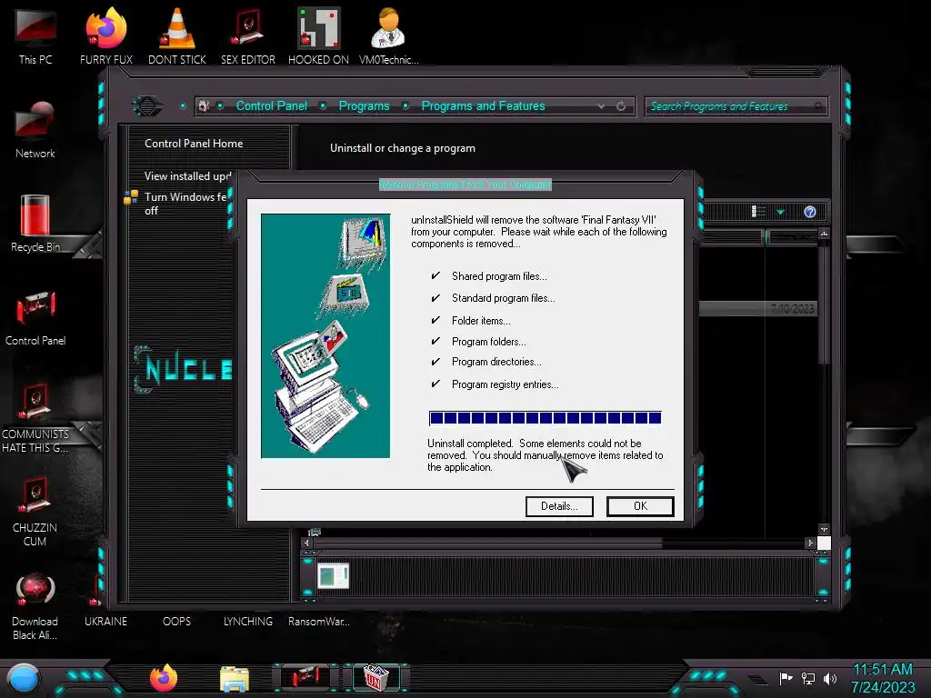Click Shared program files item text
Screen dimensions: 931x698
coord(499,276)
